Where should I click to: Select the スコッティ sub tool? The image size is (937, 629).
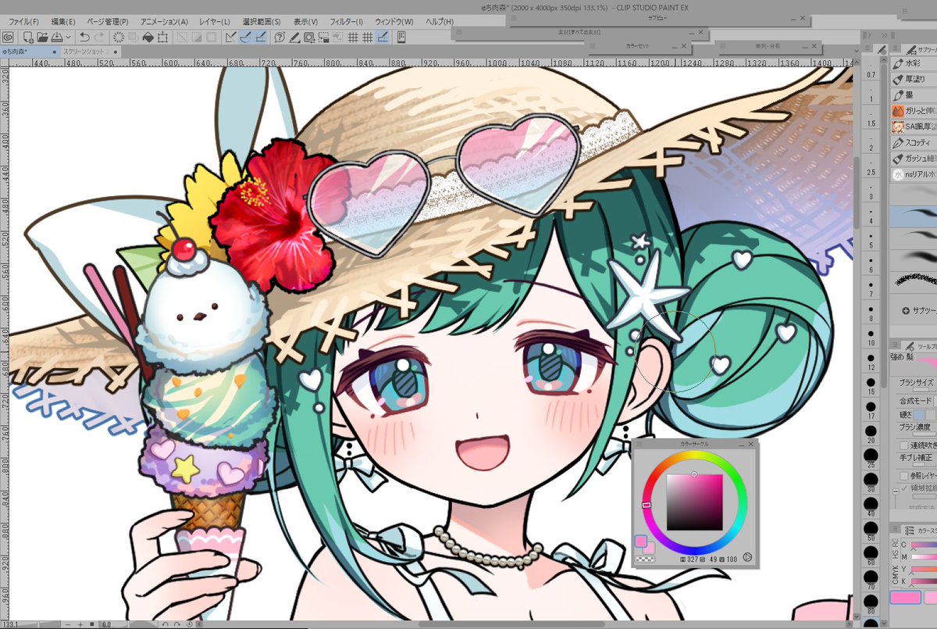[914, 142]
